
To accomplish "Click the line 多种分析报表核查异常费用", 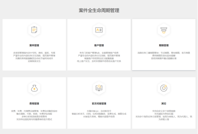I will tap(34, 117).
